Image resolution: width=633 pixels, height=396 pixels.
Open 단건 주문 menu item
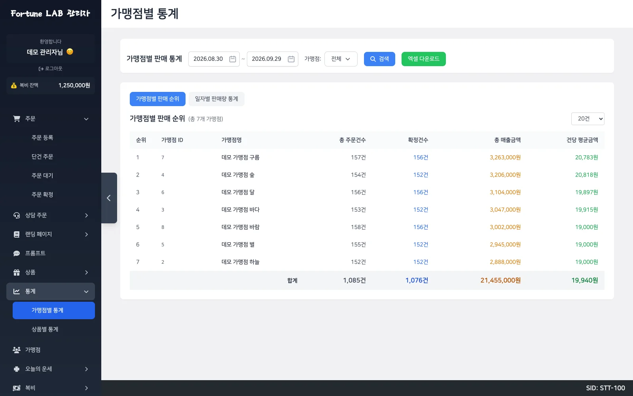click(54, 157)
